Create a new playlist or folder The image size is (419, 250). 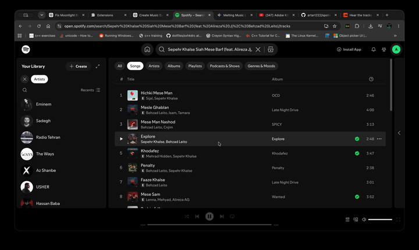tap(79, 66)
